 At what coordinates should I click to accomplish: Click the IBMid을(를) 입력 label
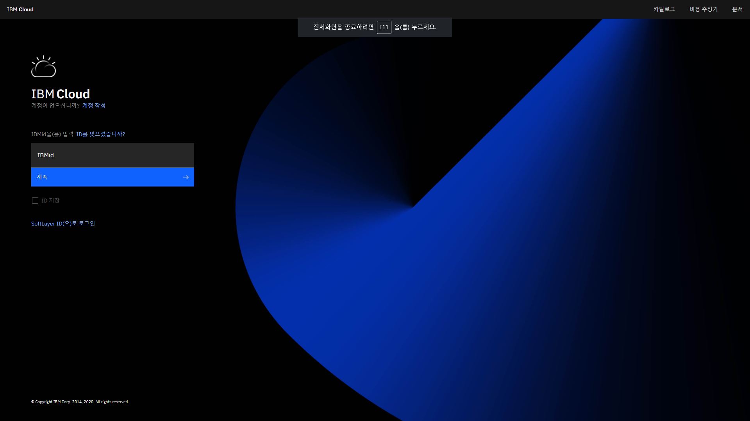[x=52, y=134]
